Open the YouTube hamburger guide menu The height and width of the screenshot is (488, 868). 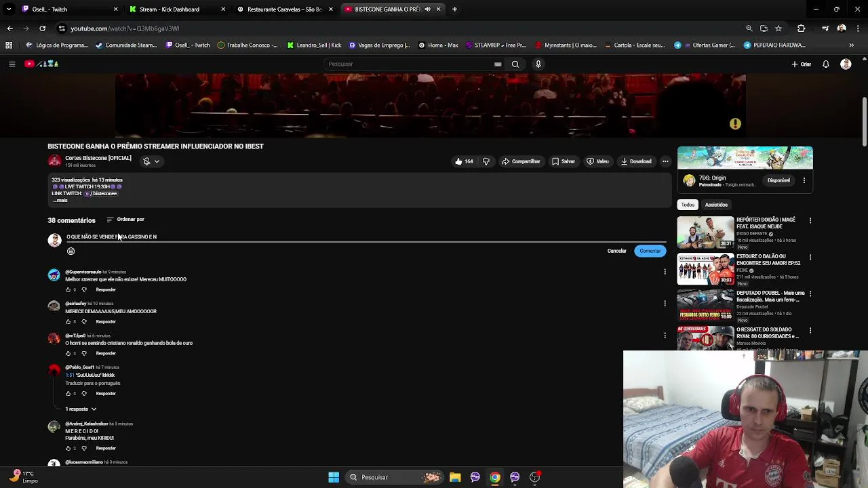(x=12, y=64)
